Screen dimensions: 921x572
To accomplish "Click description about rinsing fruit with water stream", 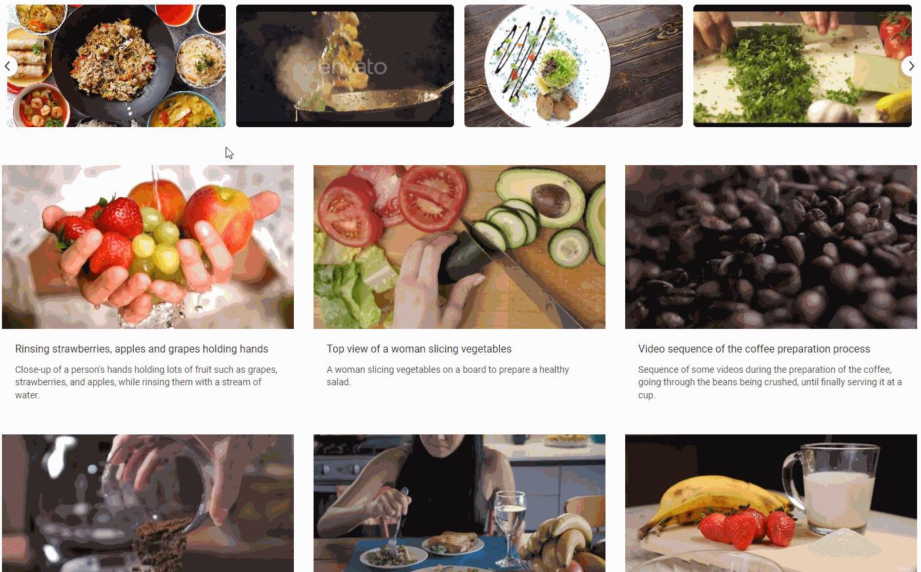I will pos(147,382).
